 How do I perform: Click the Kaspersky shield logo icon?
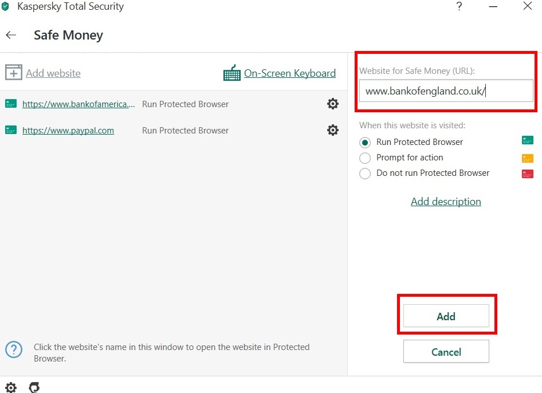pyautogui.click(x=5, y=6)
